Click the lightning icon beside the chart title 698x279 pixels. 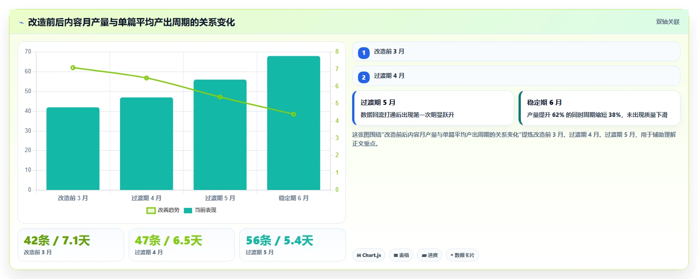[21, 22]
